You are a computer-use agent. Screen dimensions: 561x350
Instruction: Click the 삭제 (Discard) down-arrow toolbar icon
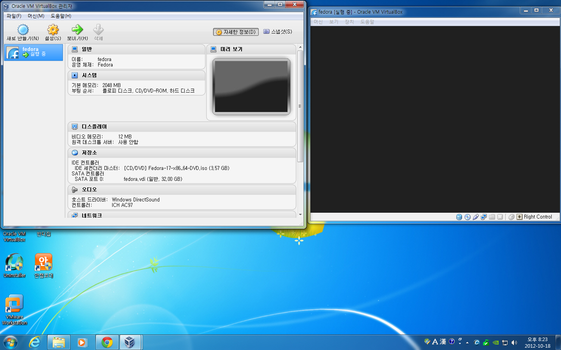[98, 30]
